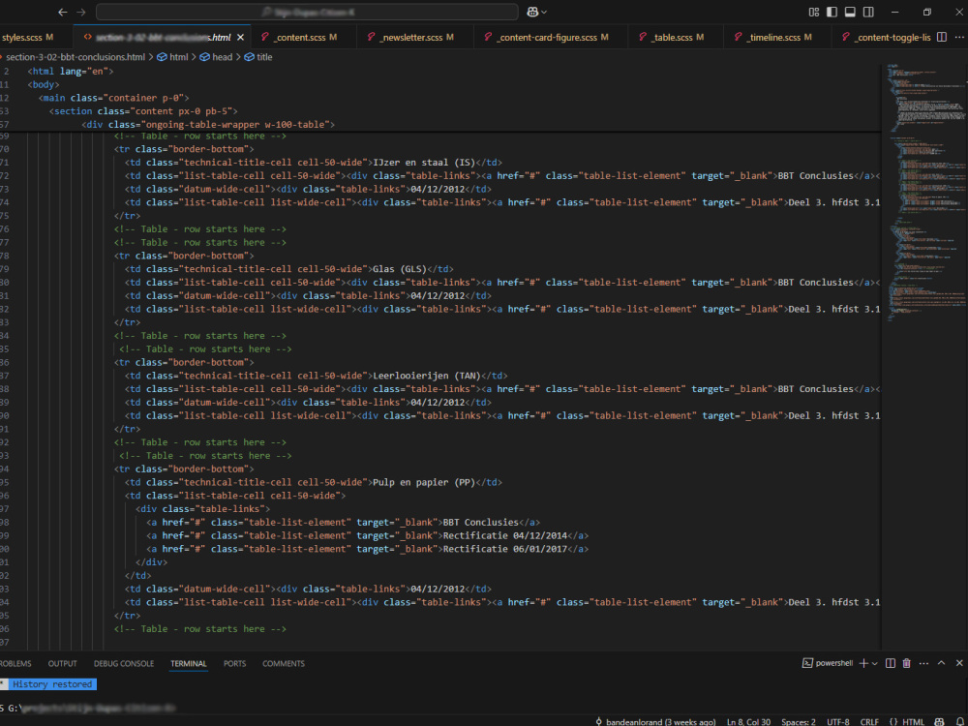The height and width of the screenshot is (726, 968).
Task: Open the PROBLEMS panel tab
Action: pyautogui.click(x=15, y=664)
